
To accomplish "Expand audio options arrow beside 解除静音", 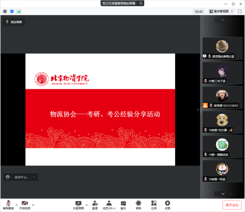I will click(16, 205).
